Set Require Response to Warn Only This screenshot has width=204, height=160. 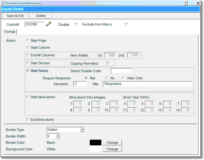(123, 78)
